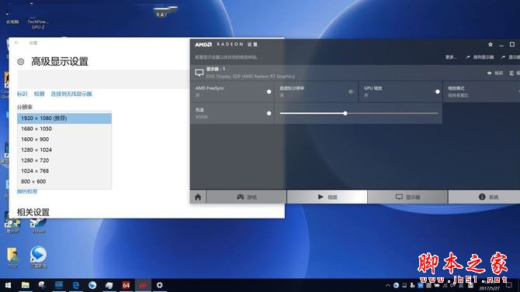520x292 pixels.
Task: Open the 缩放模式 scaling mode dropdown
Action: (x=481, y=91)
